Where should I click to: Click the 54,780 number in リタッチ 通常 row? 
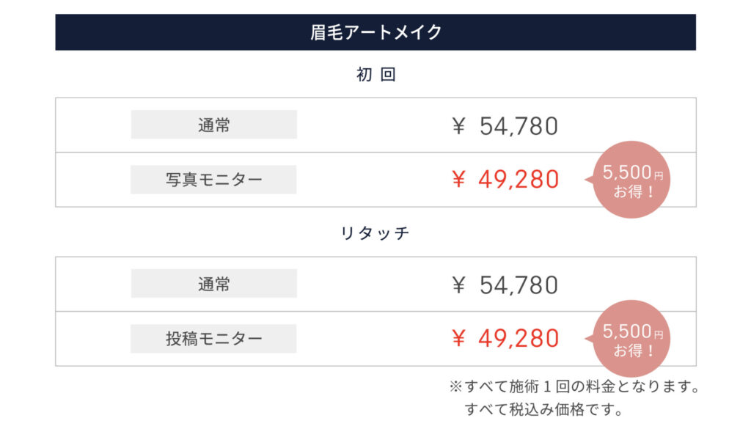(519, 285)
